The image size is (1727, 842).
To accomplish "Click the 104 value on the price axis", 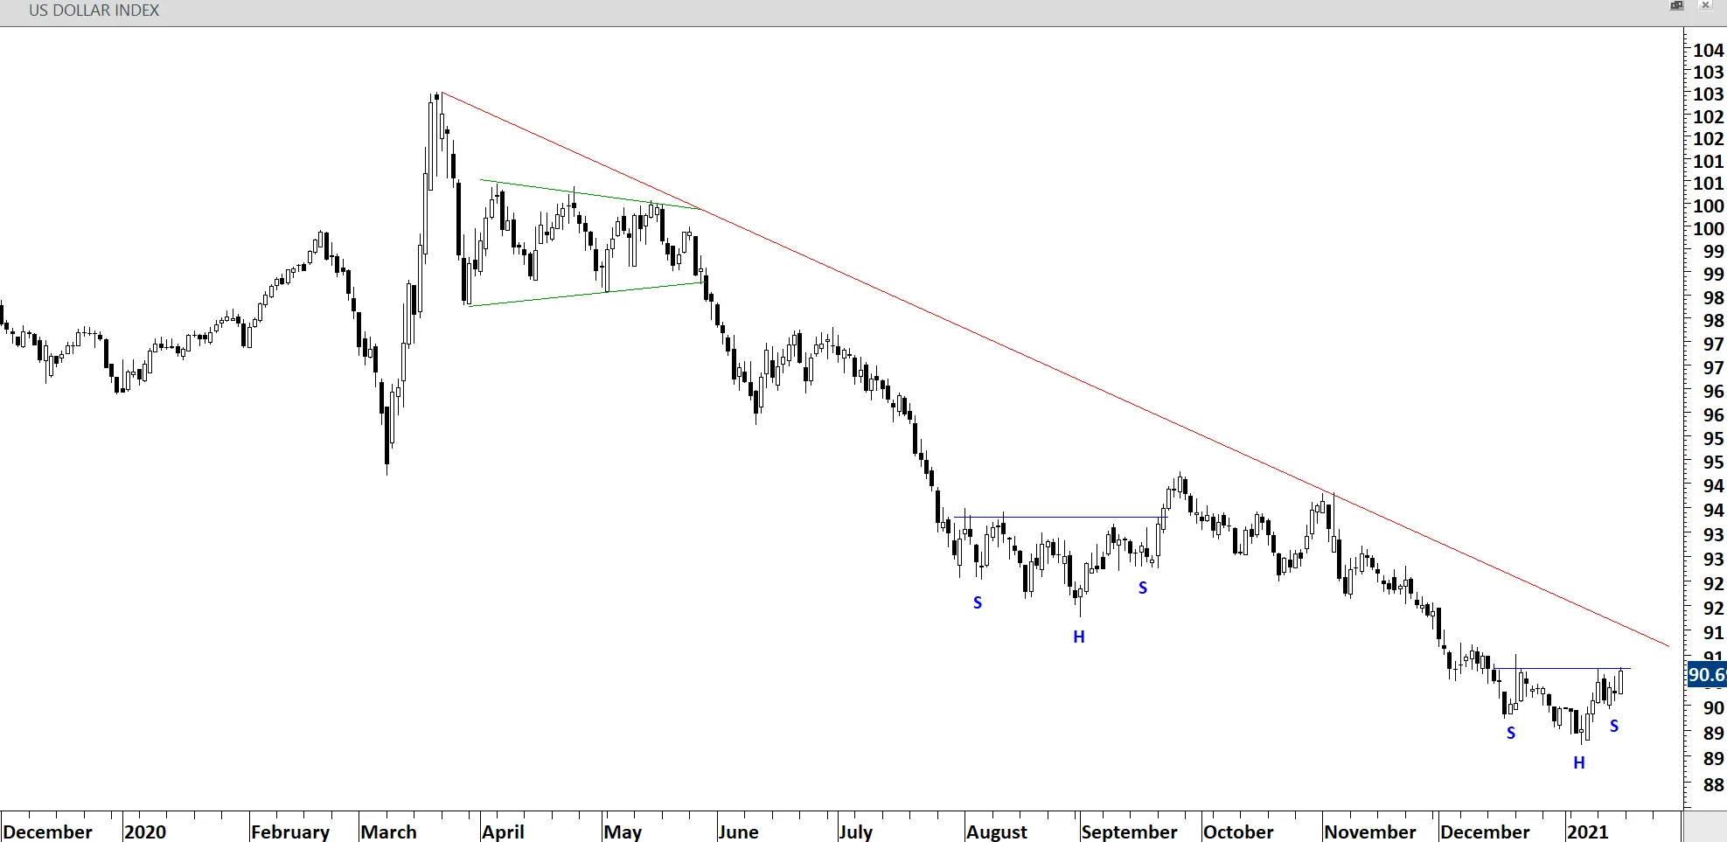I will [1708, 50].
